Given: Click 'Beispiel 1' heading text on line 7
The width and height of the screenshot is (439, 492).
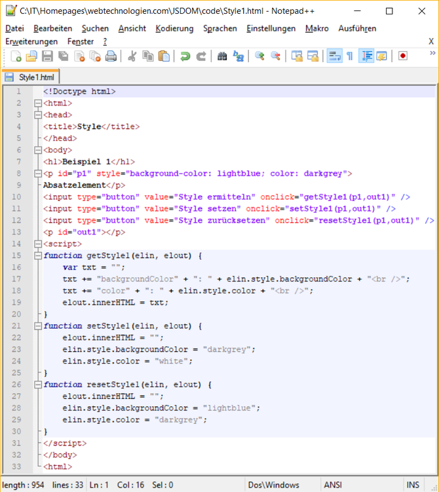Looking at the screenshot, I should click(86, 162).
